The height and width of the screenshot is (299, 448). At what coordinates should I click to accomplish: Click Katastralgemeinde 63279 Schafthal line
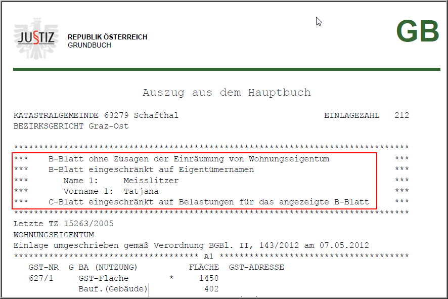[x=96, y=115]
